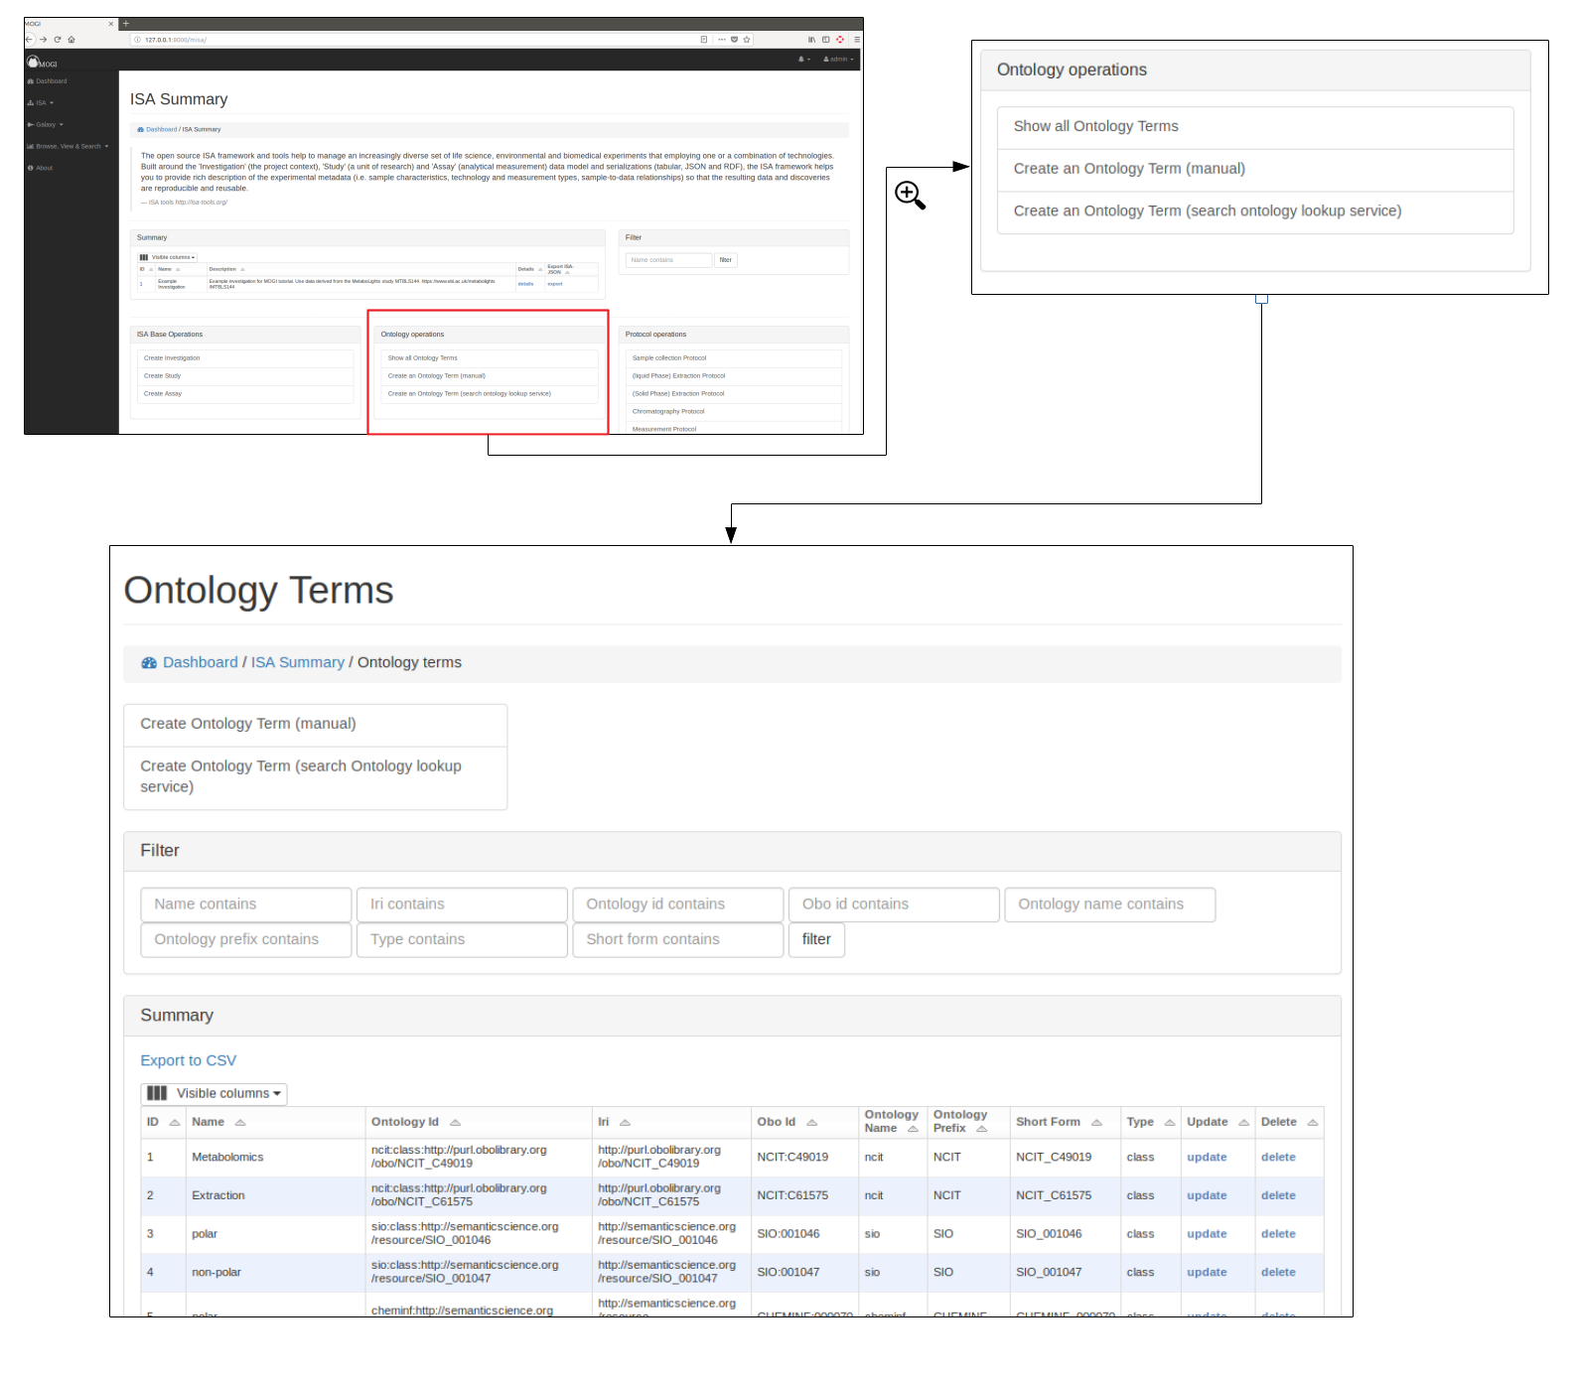The width and height of the screenshot is (1577, 1383).
Task: Open the notifications bell dropdown
Action: point(804,60)
